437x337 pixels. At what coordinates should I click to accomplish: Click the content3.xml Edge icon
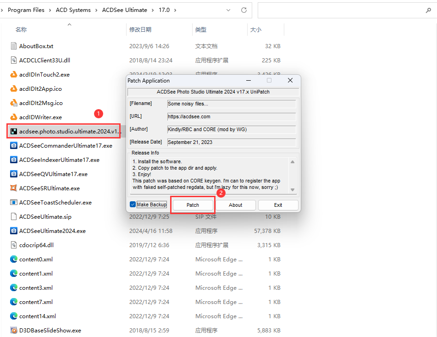(14, 287)
